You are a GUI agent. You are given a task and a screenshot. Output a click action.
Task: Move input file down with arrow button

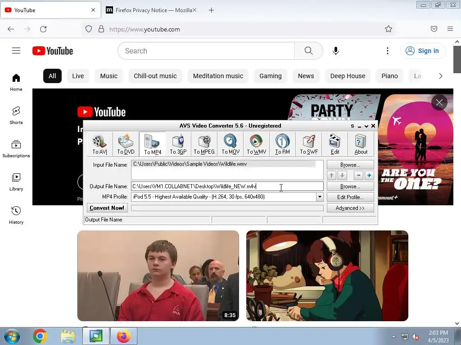coord(342,176)
